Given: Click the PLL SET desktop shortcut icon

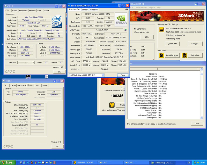Looking at the screenshot, I should tap(28, 77).
